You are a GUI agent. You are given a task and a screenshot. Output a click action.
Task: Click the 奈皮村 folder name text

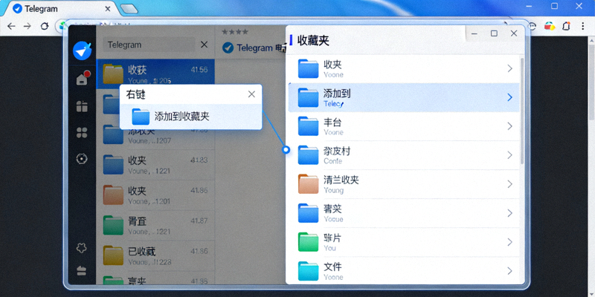coord(337,151)
